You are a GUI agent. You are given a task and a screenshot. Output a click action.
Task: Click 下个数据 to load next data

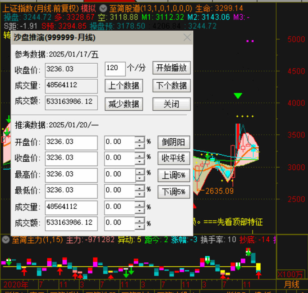click(x=171, y=86)
